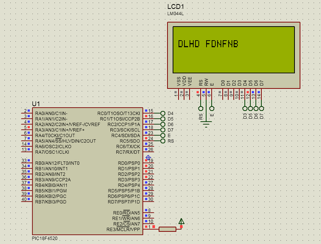
Task: Click the VSS pin label on LCD
Action: [x=179, y=81]
